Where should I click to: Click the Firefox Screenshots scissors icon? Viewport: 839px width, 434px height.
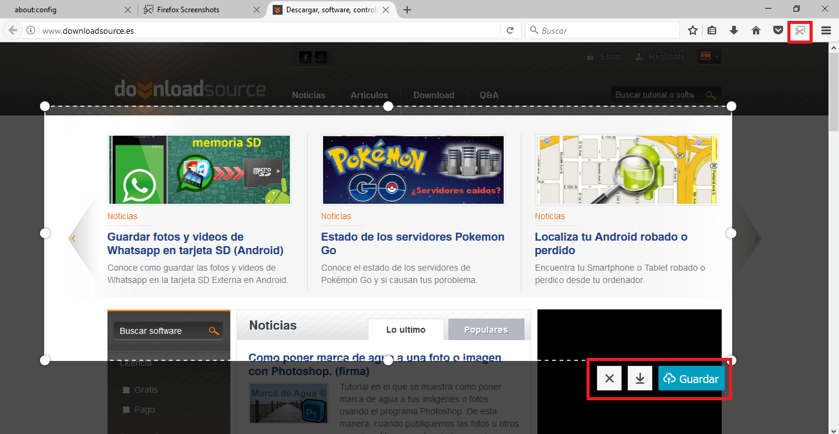point(800,30)
